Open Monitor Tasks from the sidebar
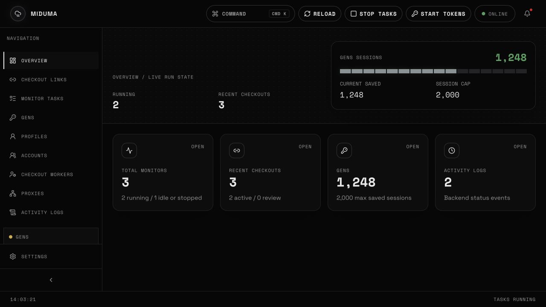The height and width of the screenshot is (307, 546). (x=51, y=98)
